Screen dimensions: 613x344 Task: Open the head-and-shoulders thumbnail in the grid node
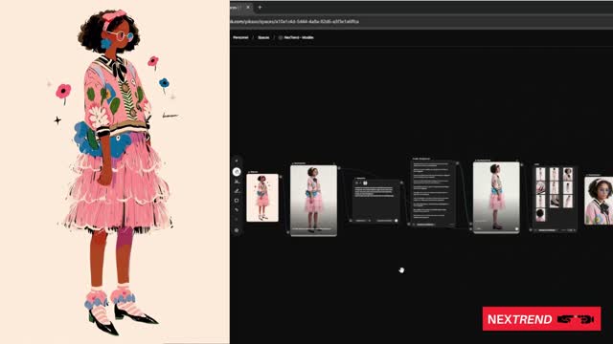(x=568, y=174)
